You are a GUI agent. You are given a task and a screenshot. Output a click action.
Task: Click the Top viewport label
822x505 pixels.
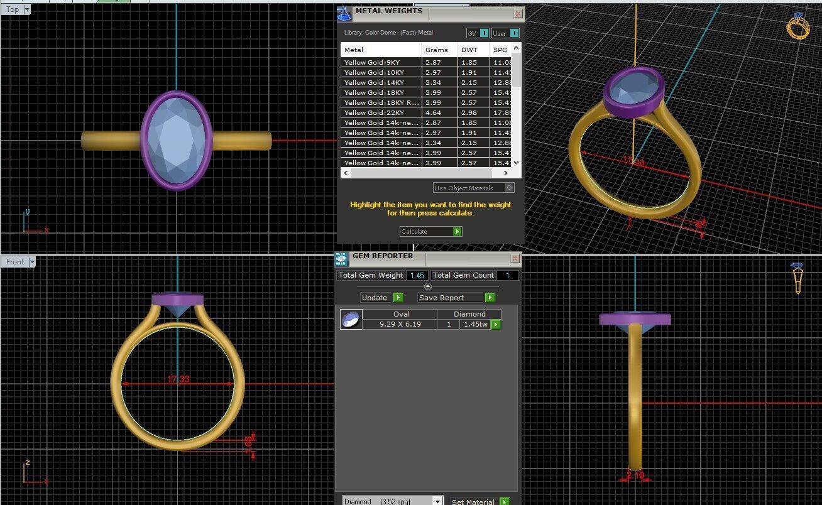pos(13,9)
